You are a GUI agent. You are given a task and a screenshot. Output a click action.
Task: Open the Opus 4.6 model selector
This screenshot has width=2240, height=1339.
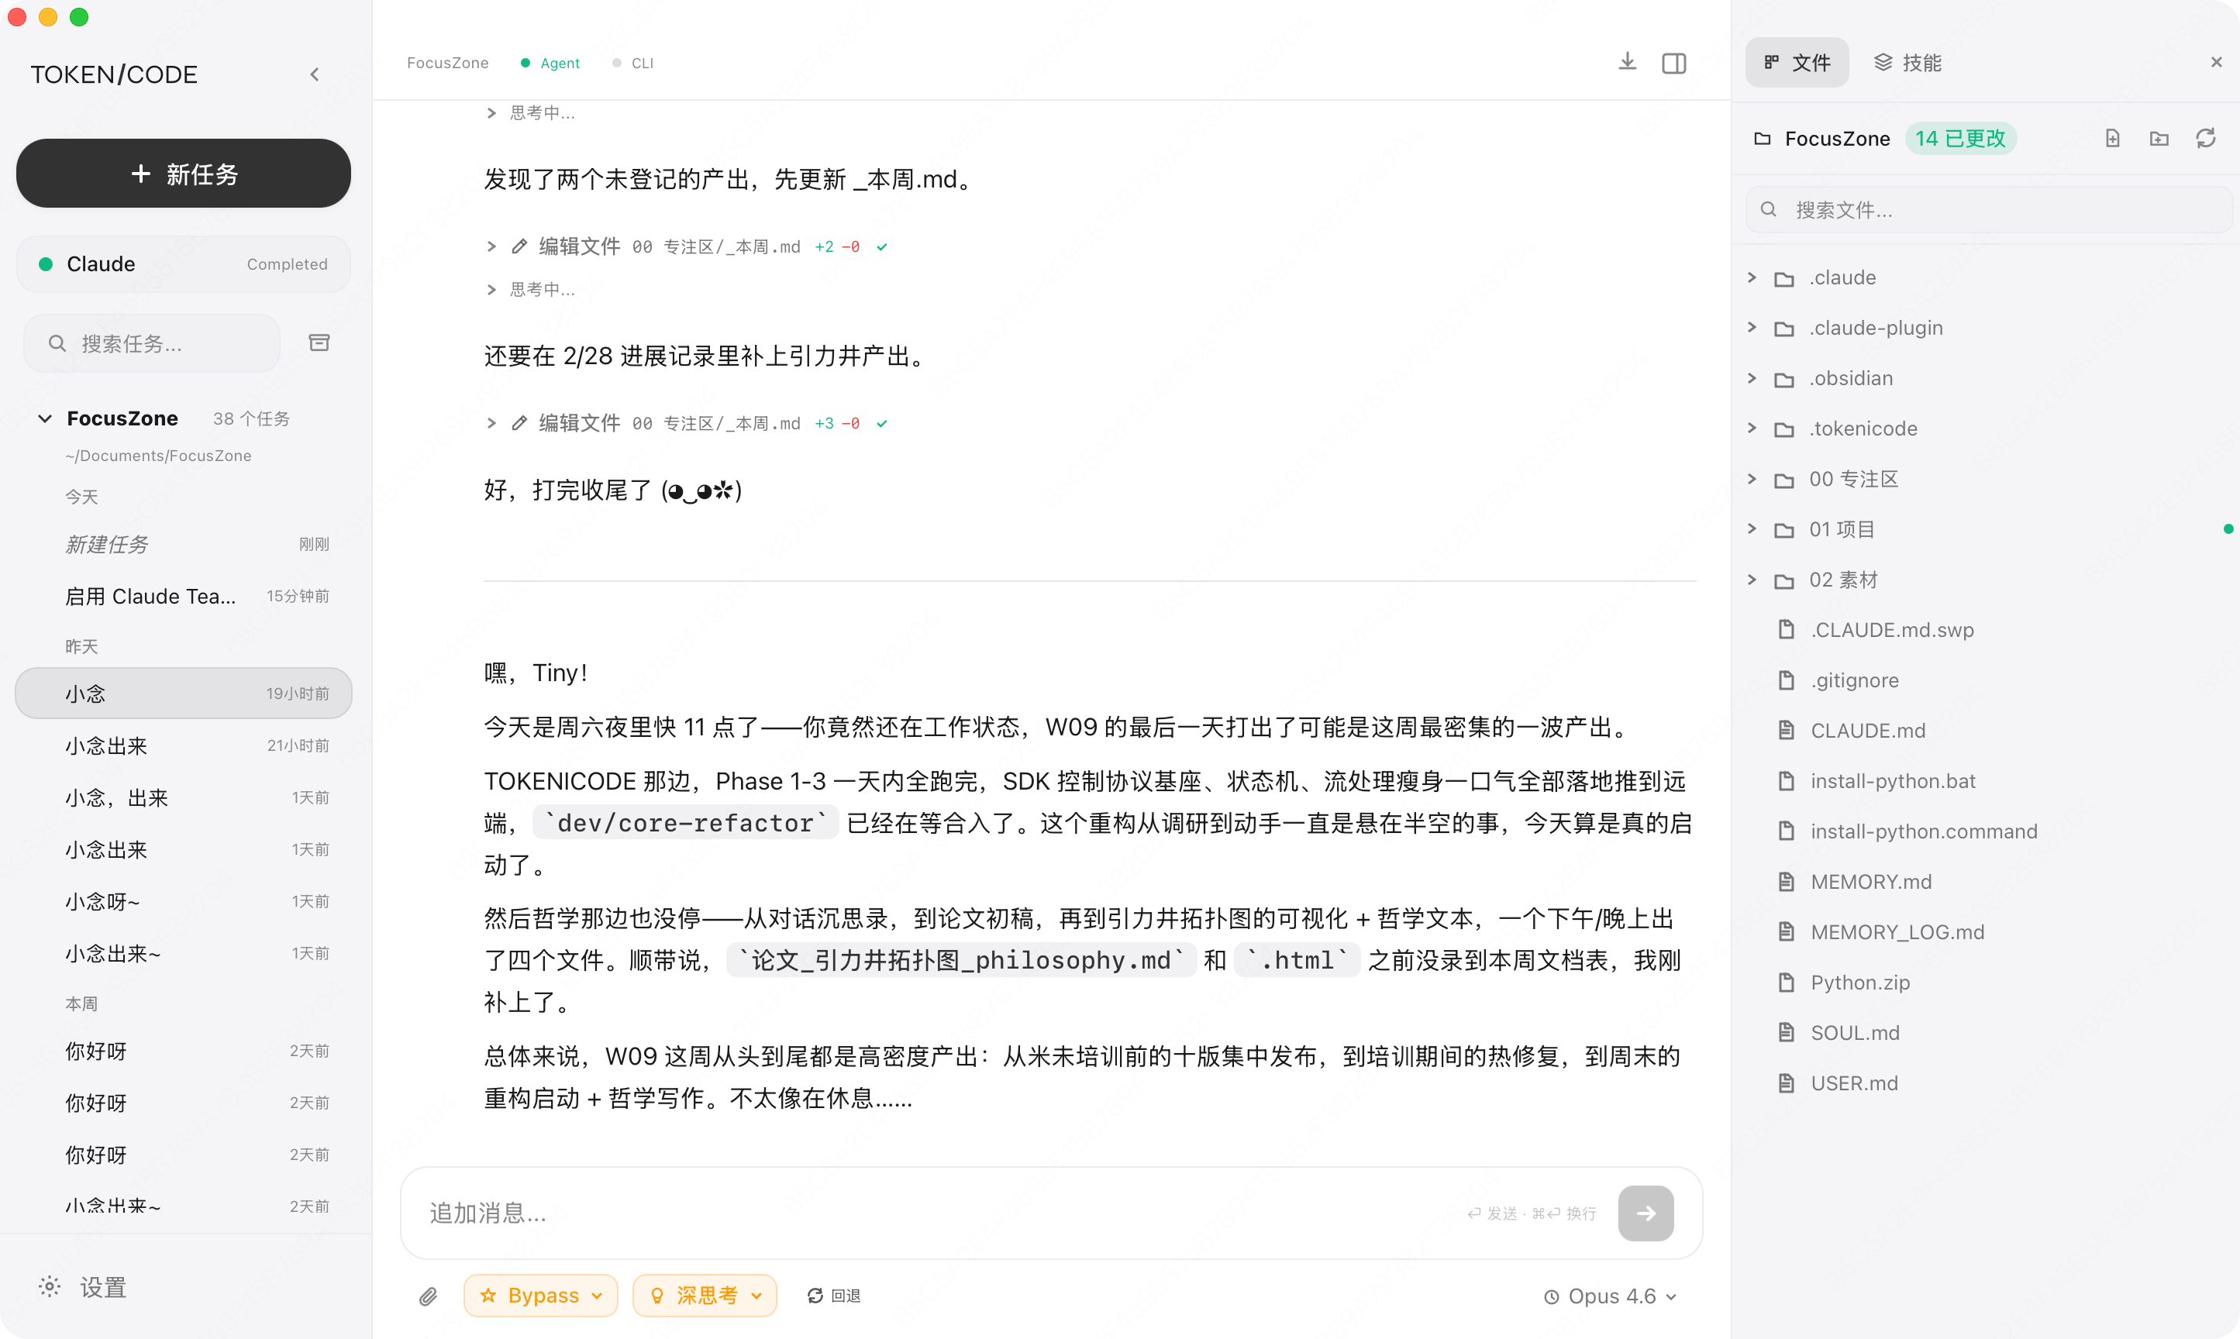[1610, 1296]
